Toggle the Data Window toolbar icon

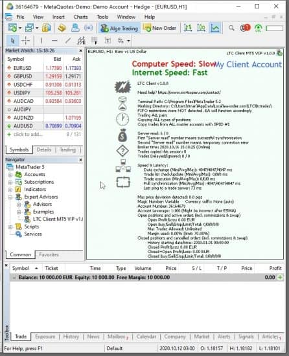tap(62, 28)
